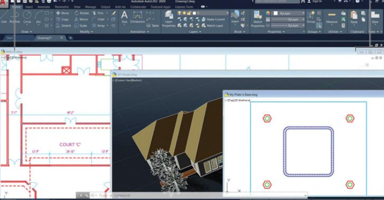Close the Drawing1 file tab

pyautogui.click(x=61, y=37)
